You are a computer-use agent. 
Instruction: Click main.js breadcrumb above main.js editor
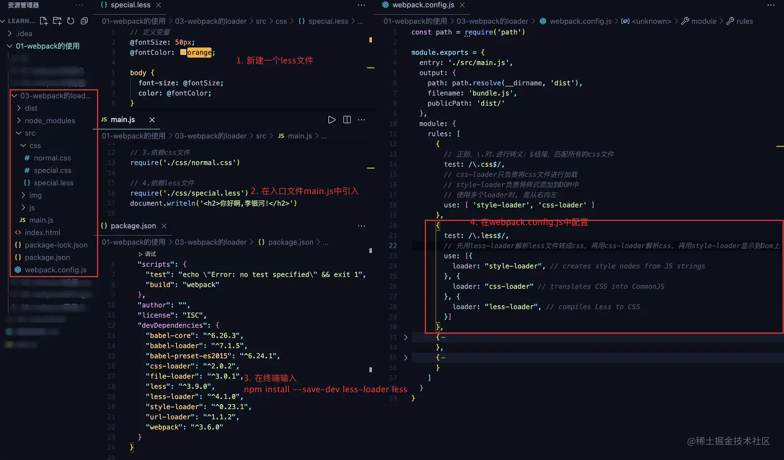[300, 136]
